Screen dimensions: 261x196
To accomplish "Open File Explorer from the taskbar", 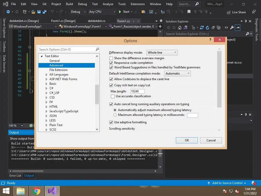I will pyautogui.click(x=20, y=191).
